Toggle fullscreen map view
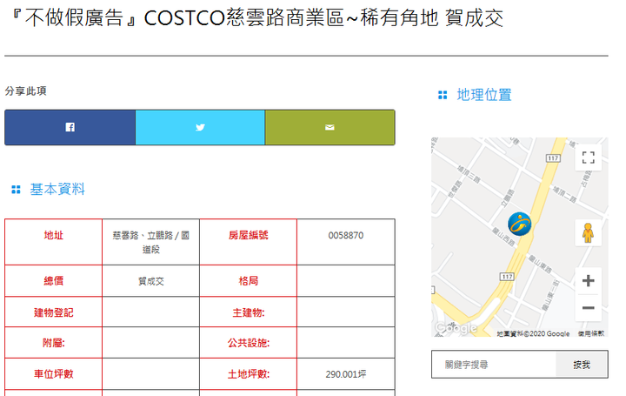Image resolution: width=626 pixels, height=396 pixels. [x=588, y=158]
